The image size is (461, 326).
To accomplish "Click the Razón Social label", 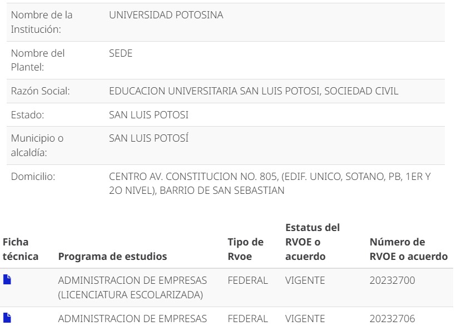I will (40, 91).
